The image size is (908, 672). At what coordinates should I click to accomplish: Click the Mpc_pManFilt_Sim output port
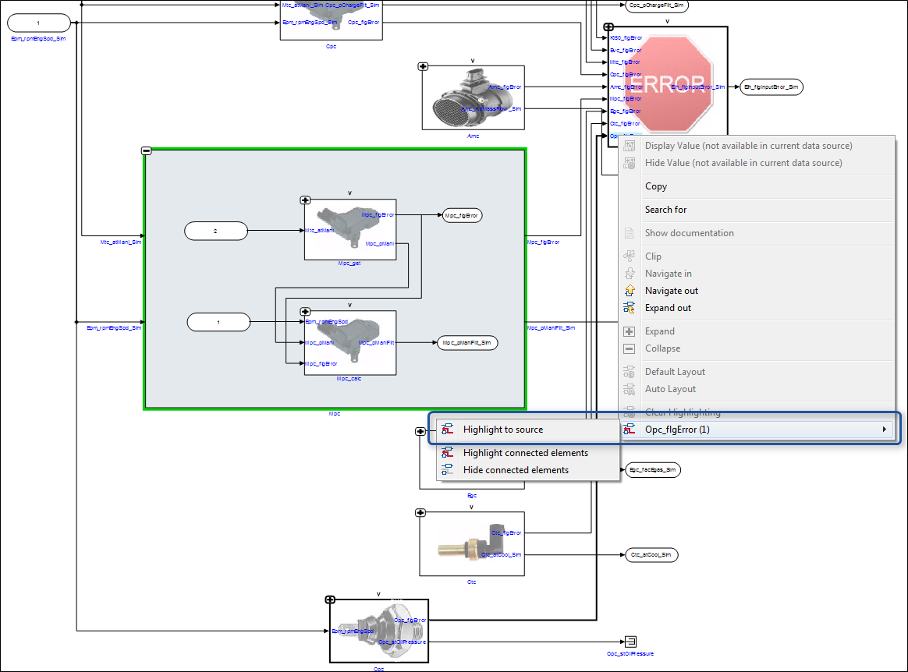click(x=466, y=342)
